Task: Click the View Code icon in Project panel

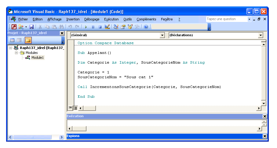Action: (x=12, y=40)
